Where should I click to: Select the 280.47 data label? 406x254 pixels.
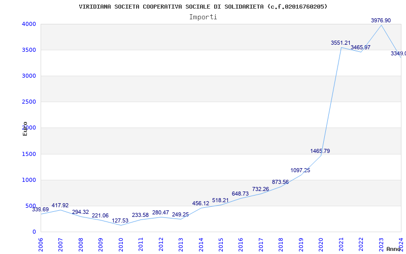(160, 212)
